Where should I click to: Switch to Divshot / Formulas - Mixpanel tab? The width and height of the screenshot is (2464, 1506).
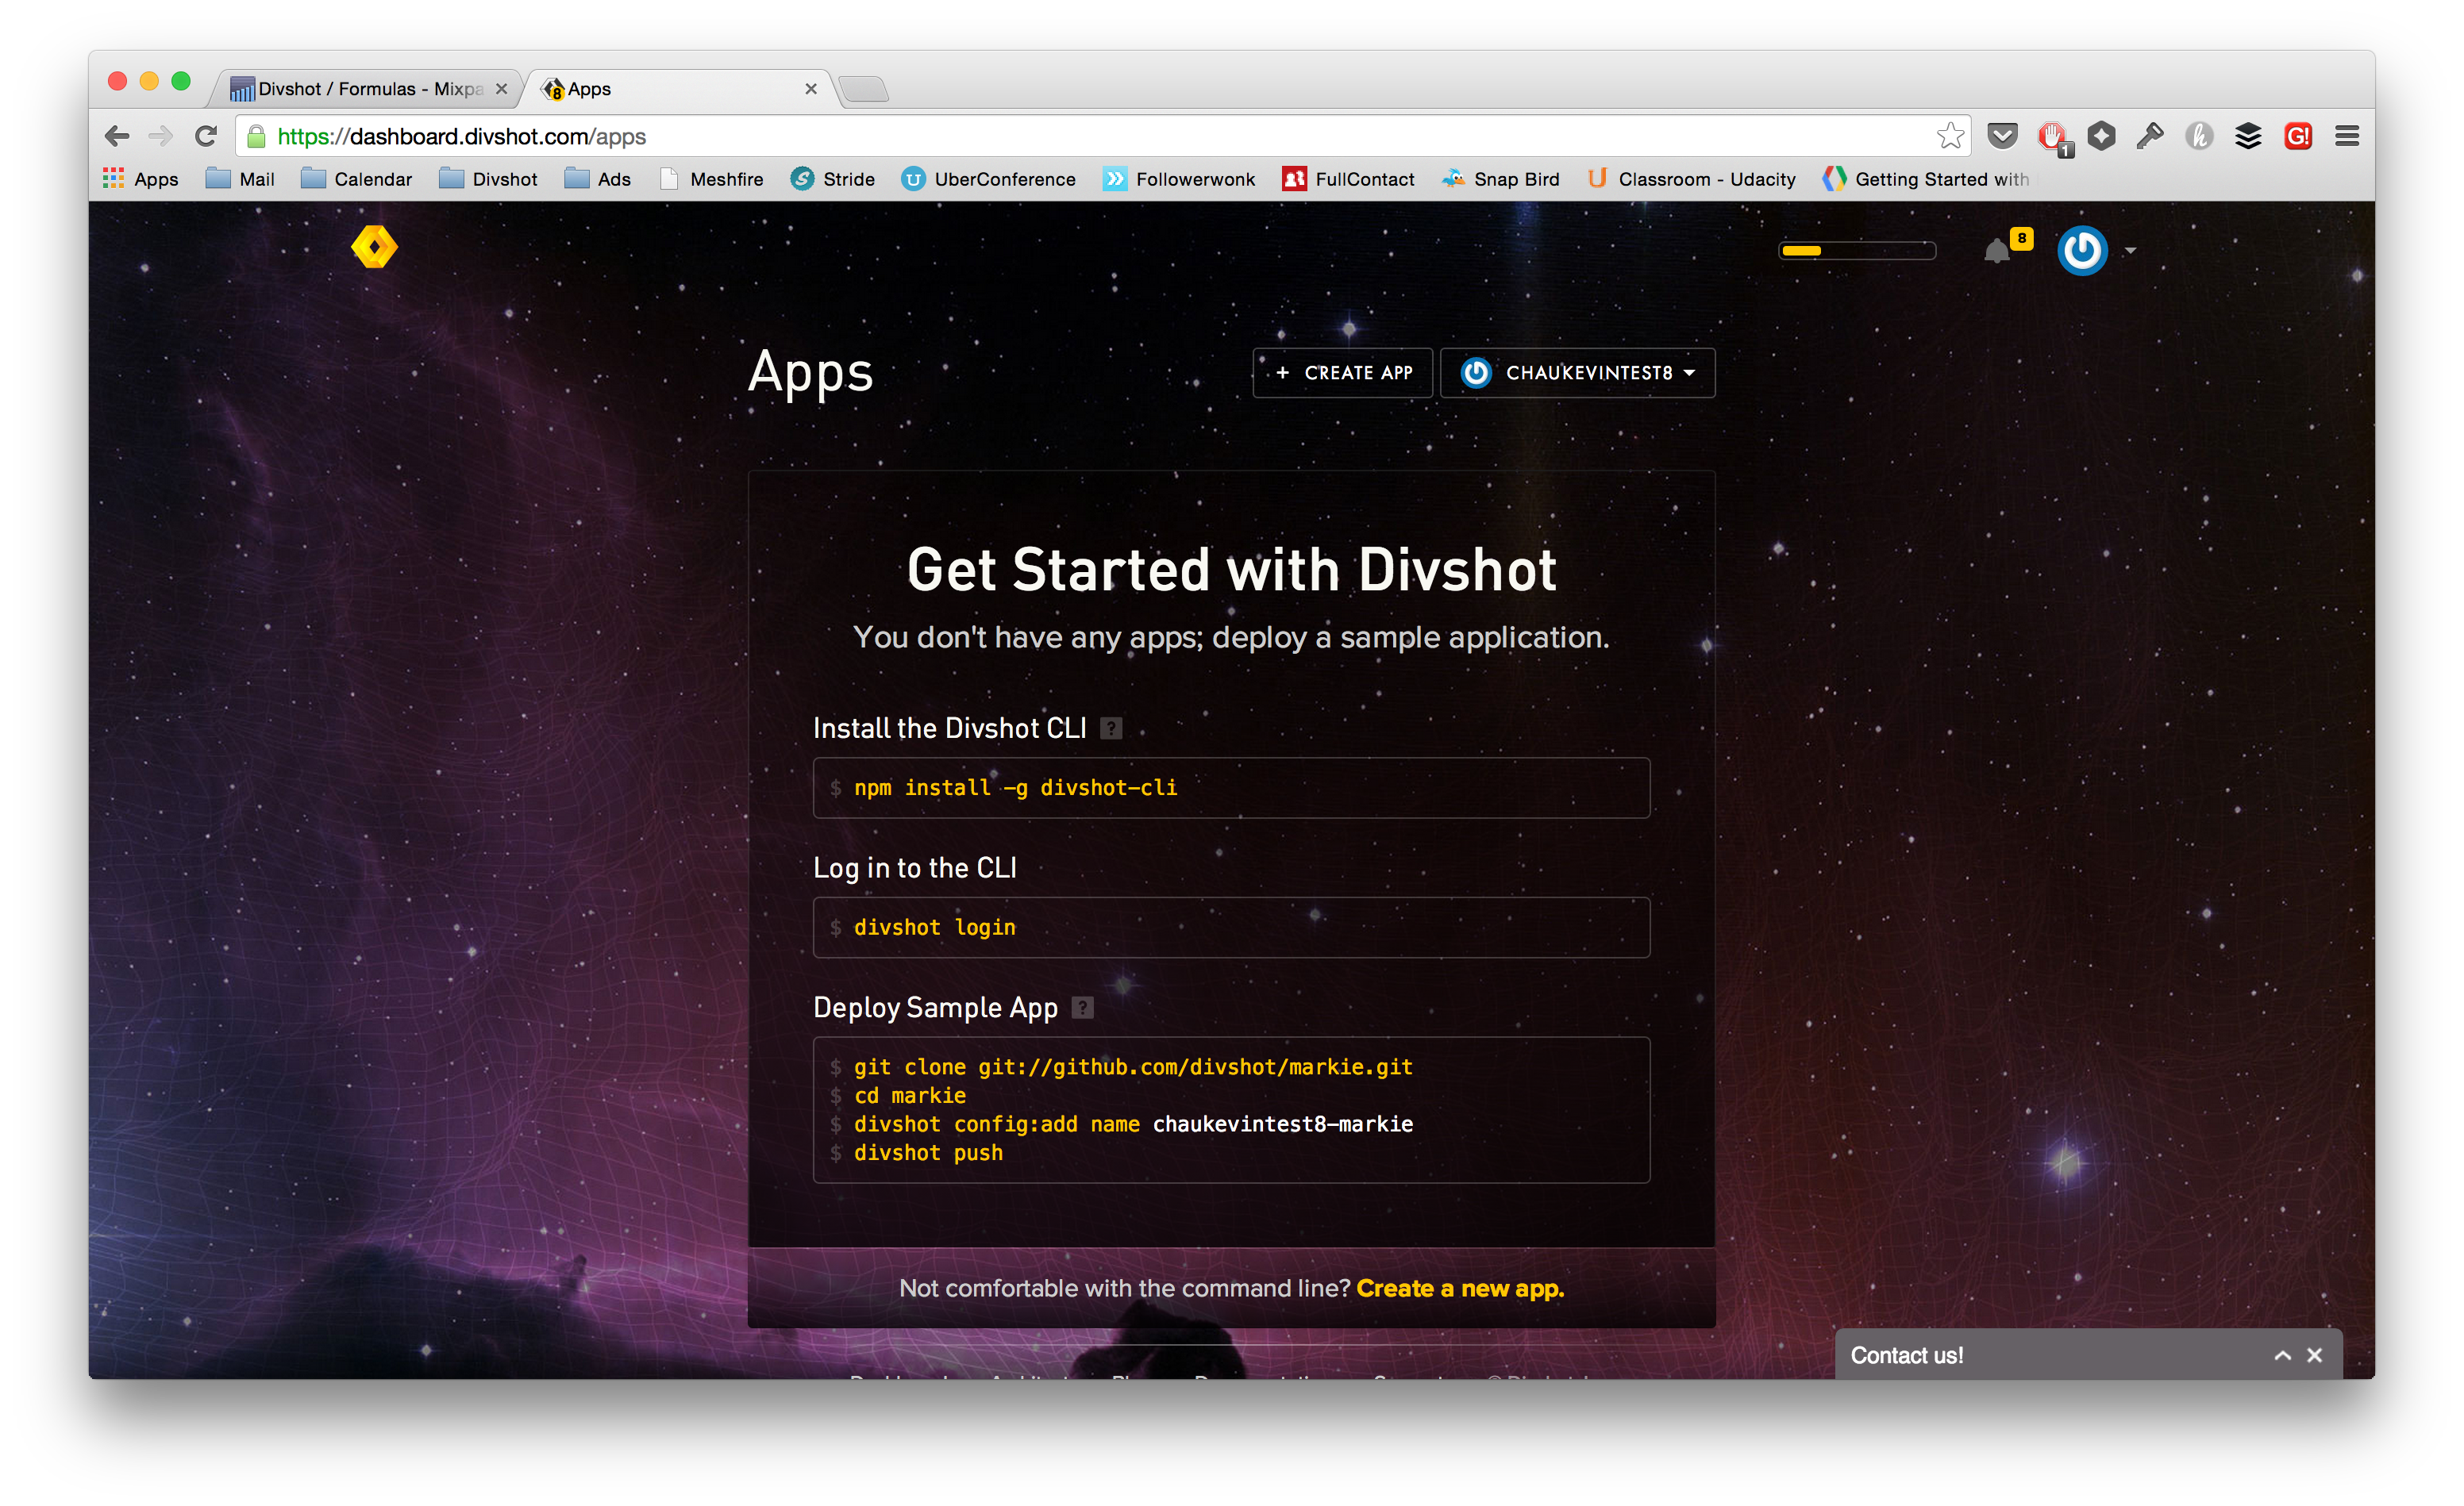pos(366,89)
